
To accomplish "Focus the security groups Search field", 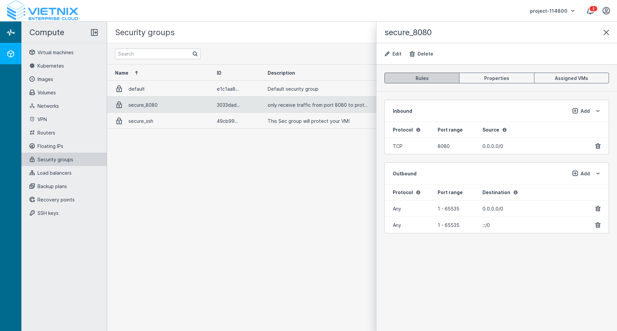I will tap(154, 54).
